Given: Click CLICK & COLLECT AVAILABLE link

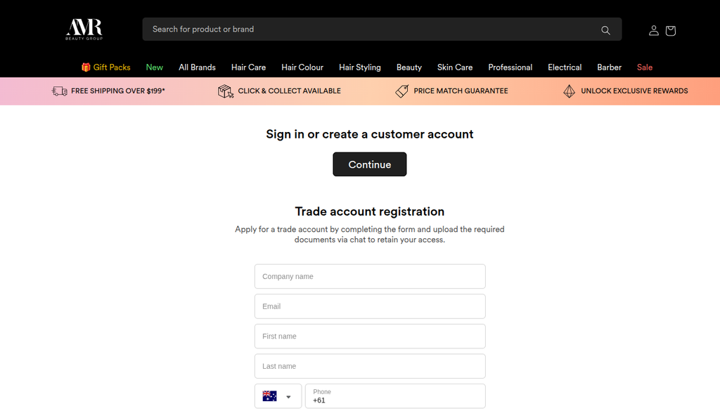Looking at the screenshot, I should coord(289,91).
